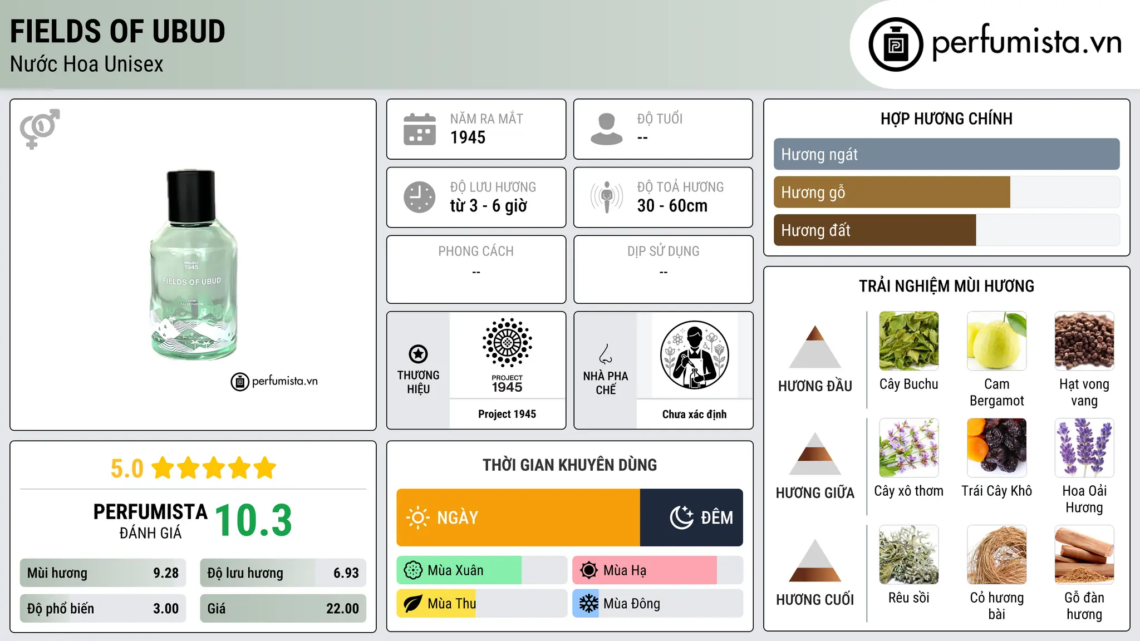The image size is (1140, 641).
Task: Click the Project 1945 brand name label
Action: coord(507,414)
